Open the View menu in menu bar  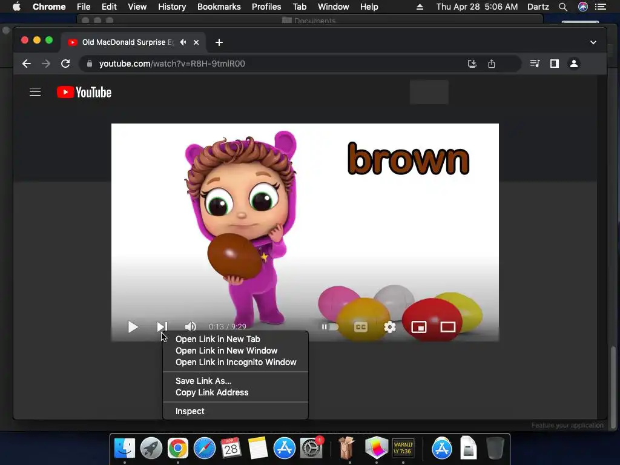click(137, 7)
